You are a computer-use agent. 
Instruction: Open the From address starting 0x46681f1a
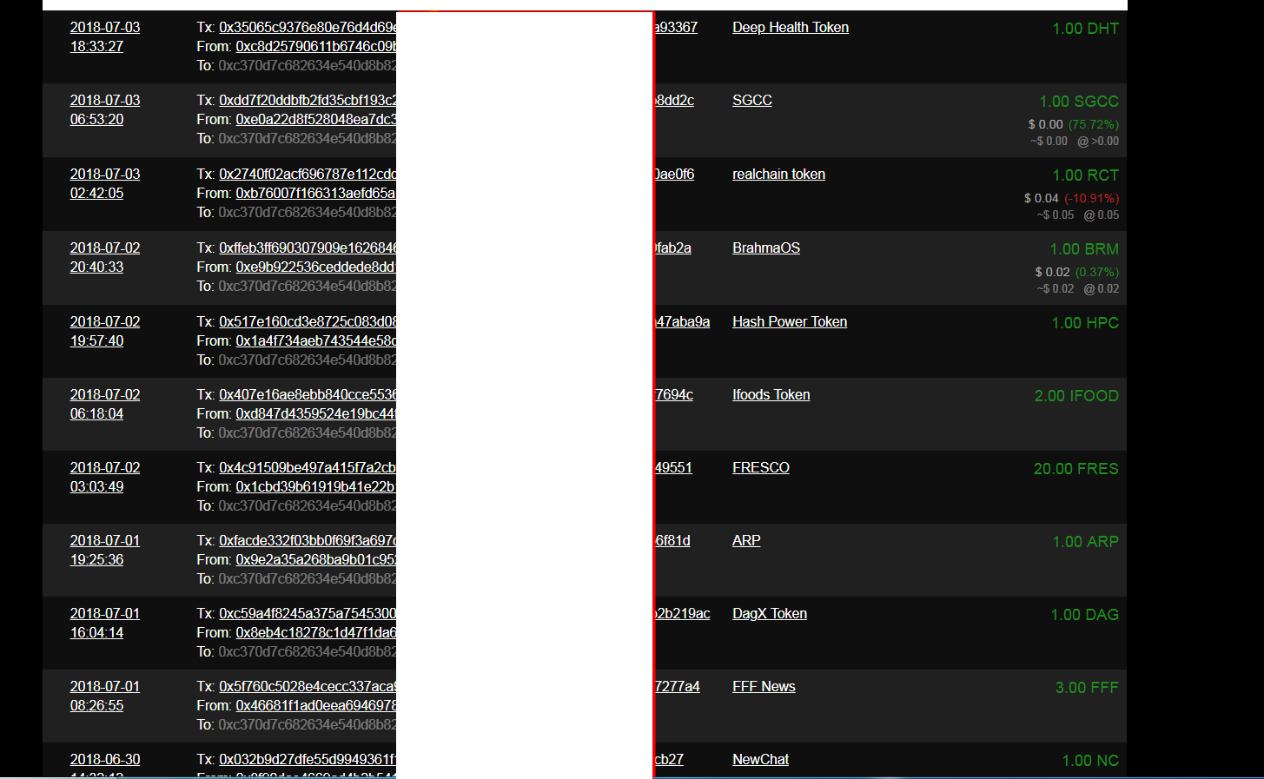(x=316, y=706)
